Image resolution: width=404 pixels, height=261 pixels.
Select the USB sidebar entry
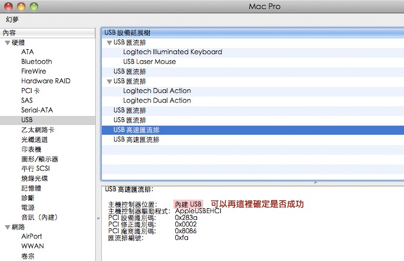click(x=48, y=120)
